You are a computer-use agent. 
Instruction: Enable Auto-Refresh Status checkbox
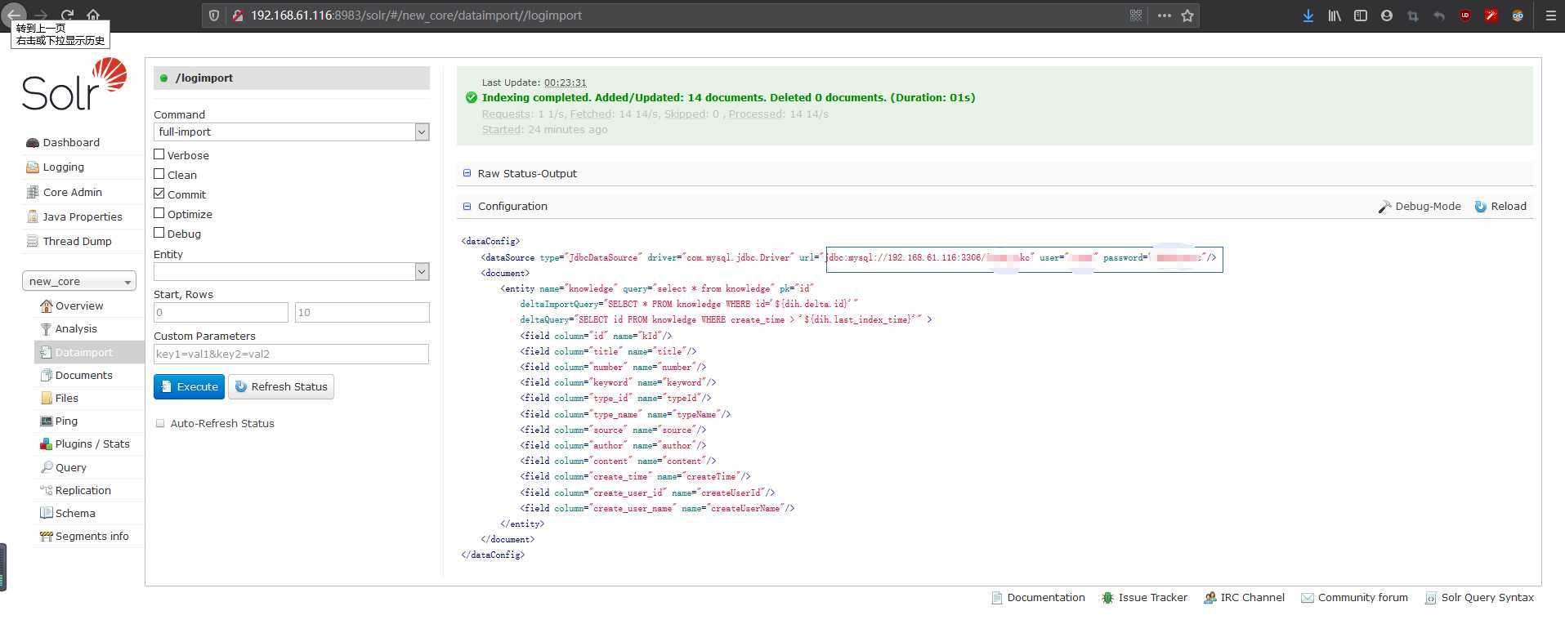[x=160, y=423]
